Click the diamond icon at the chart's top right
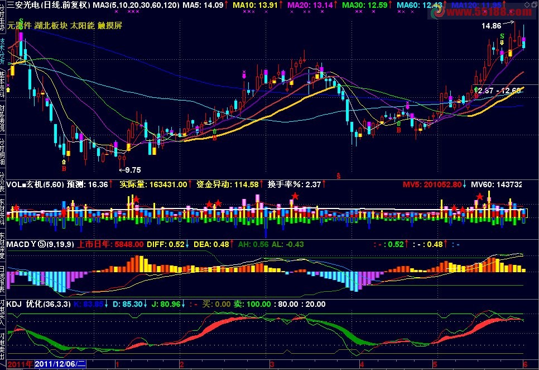Image resolution: width=539 pixels, height=370 pixels. [527, 4]
